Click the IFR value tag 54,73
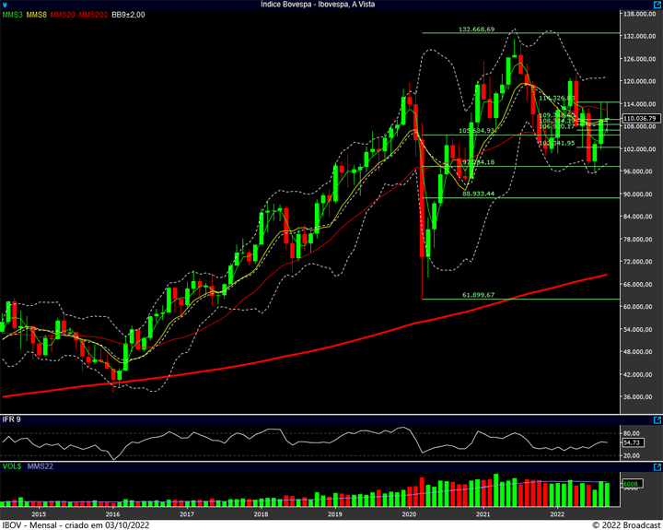The height and width of the screenshot is (530, 663). [x=632, y=443]
